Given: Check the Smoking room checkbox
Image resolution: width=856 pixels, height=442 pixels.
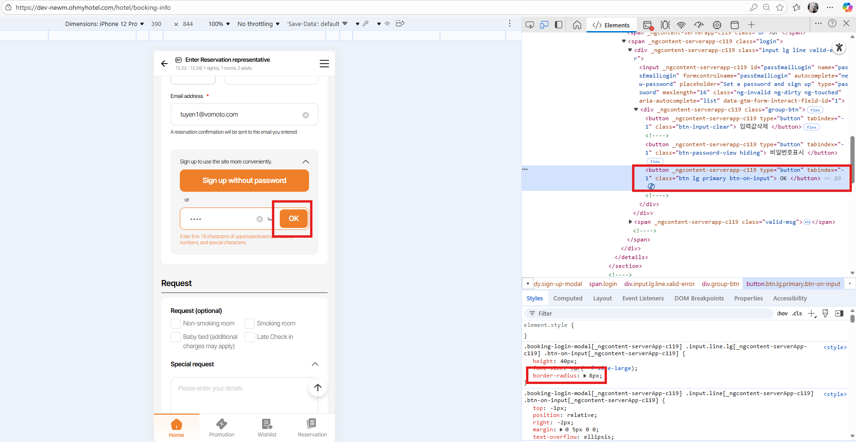Looking at the screenshot, I should click(250, 324).
